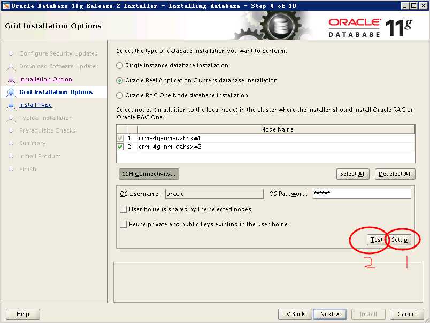Enable User home is shared checkbox
Screen dimensions: 430x323
pos(124,209)
